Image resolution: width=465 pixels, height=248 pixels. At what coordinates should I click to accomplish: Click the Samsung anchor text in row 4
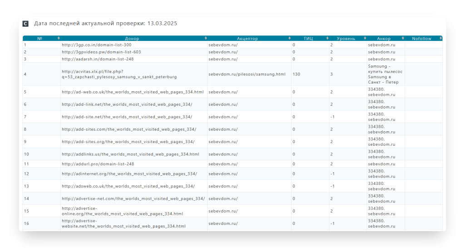[x=385, y=74]
